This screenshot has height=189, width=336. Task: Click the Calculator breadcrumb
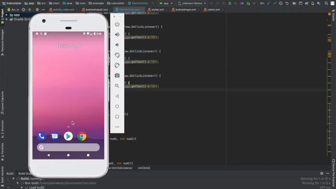coord(12,3)
